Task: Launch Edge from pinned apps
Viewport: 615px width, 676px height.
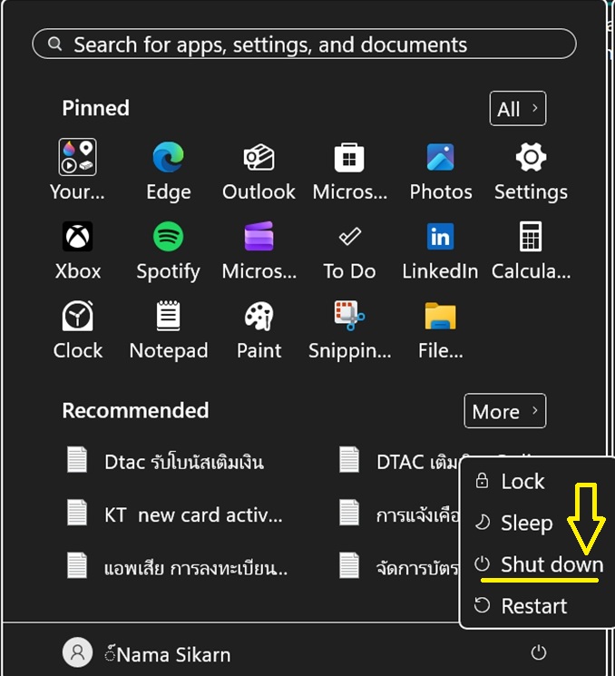Action: coord(169,170)
